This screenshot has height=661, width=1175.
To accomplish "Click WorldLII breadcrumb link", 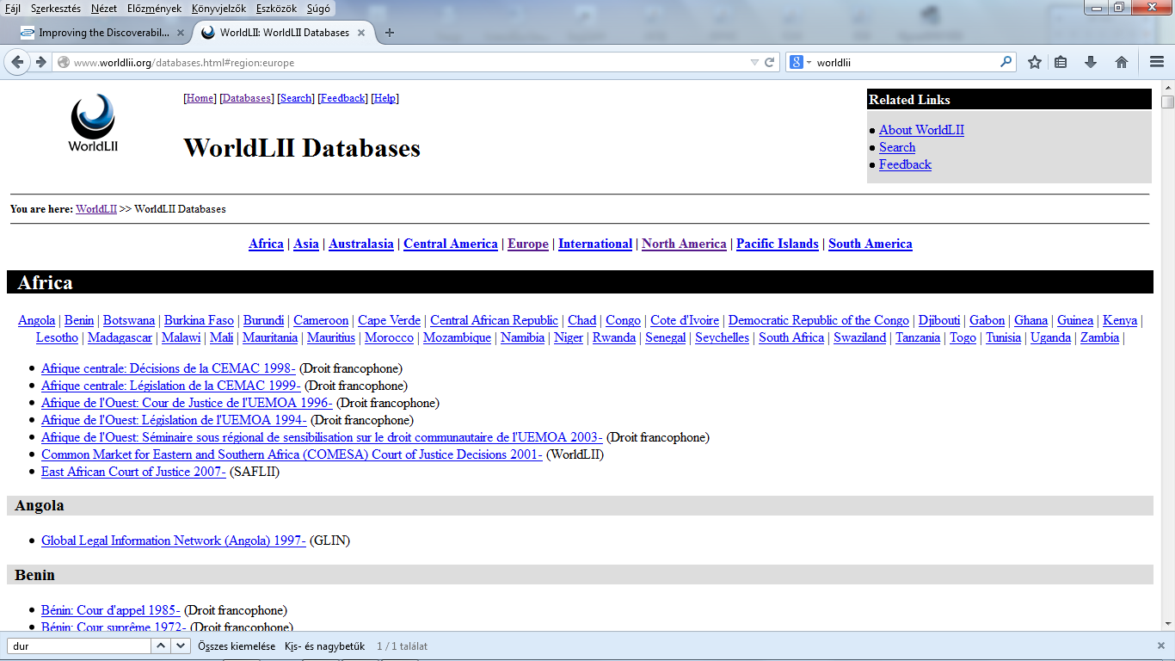I will coord(96,209).
